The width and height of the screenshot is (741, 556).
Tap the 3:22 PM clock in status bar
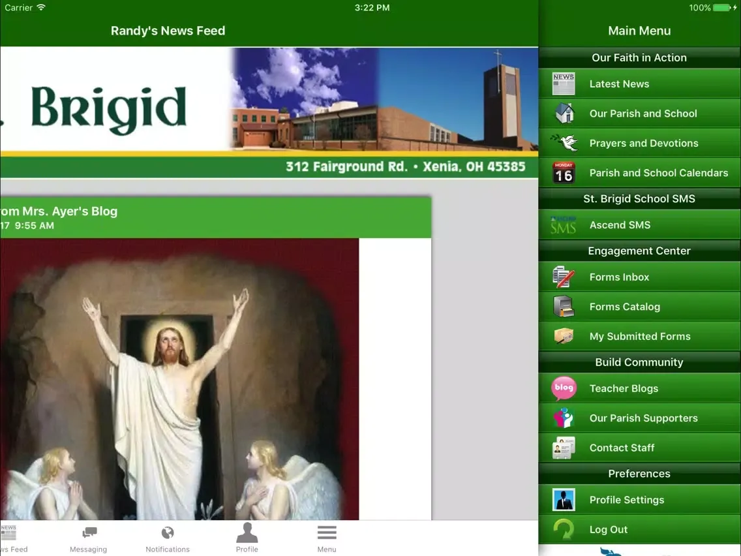click(x=372, y=8)
